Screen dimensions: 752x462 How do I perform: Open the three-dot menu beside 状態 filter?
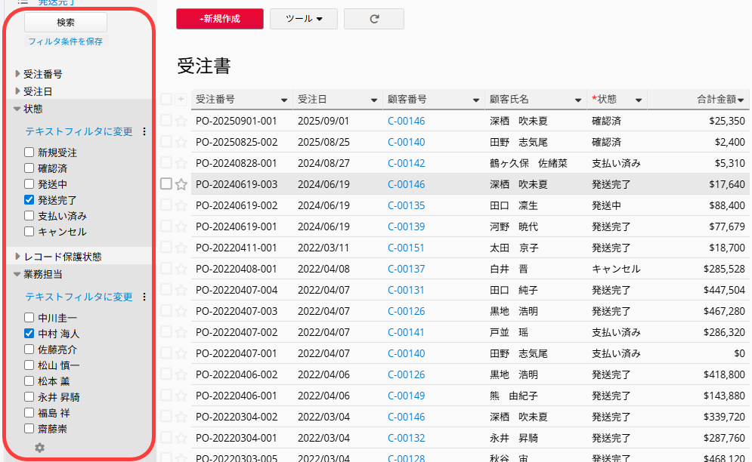[x=144, y=131]
